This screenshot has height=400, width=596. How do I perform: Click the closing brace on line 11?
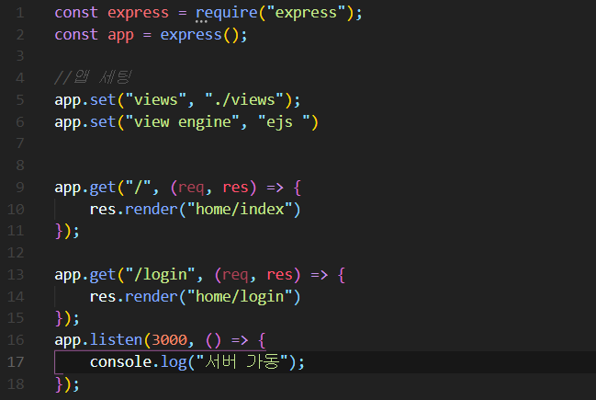59,231
